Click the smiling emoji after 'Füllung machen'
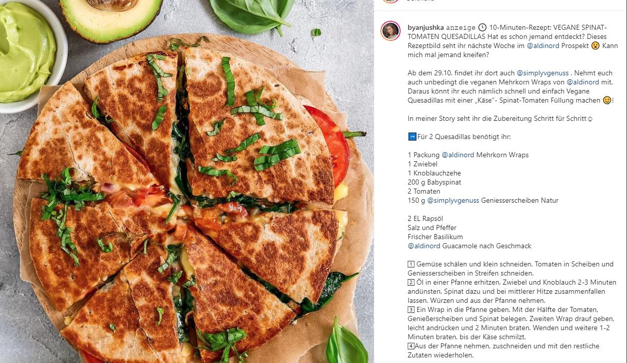The width and height of the screenshot is (627, 363). pos(607,100)
